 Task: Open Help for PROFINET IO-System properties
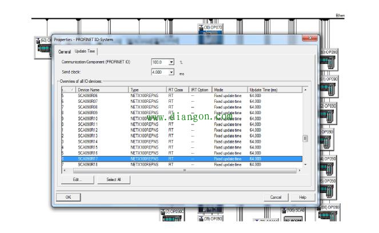coord(302,197)
